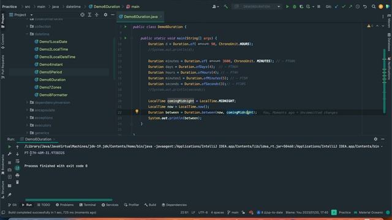392x220 pixels.
Task: Open Run panel settings gear
Action: point(375,139)
